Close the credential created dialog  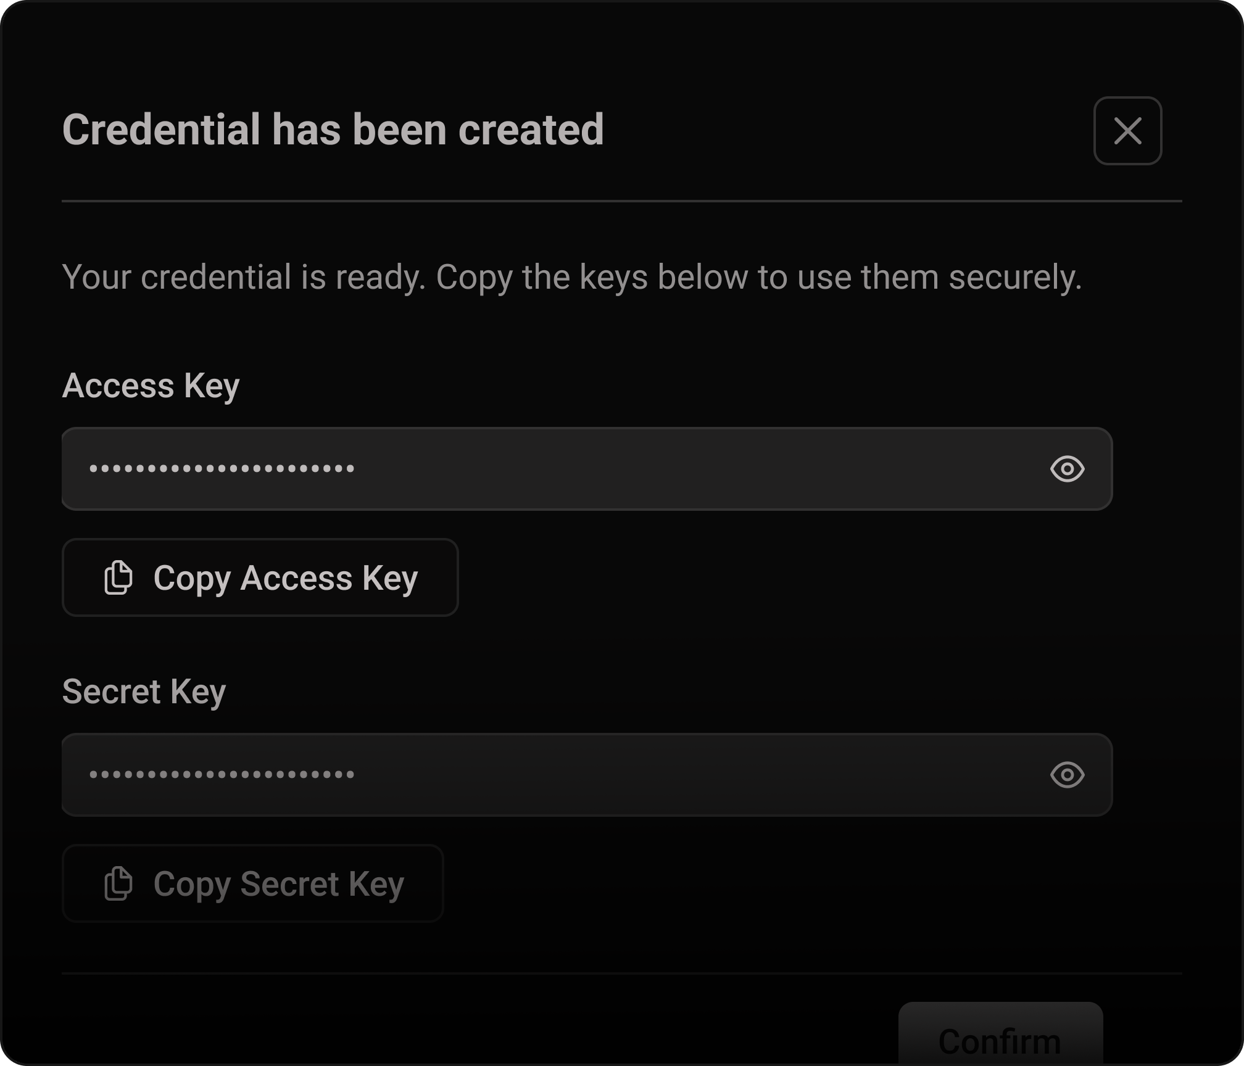1127,131
